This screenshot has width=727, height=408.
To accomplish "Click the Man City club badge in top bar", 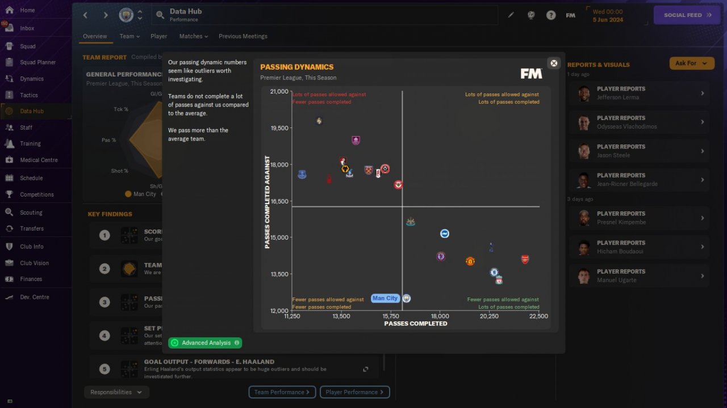I will click(126, 15).
